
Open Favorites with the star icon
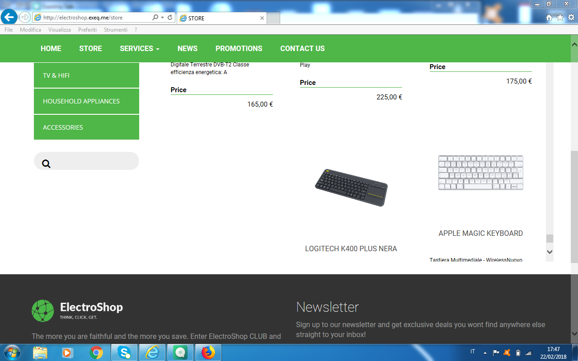click(560, 18)
